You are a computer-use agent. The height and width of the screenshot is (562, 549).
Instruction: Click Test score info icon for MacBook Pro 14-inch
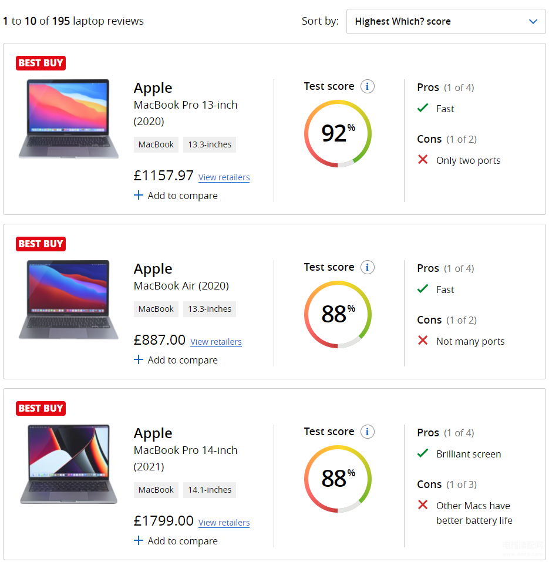[368, 432]
